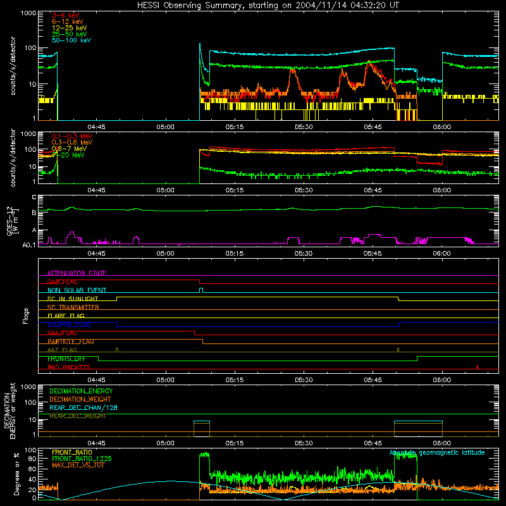This screenshot has width=506, height=506.
Task: Select the 25-50 keV legend label
Action: pyautogui.click(x=70, y=34)
